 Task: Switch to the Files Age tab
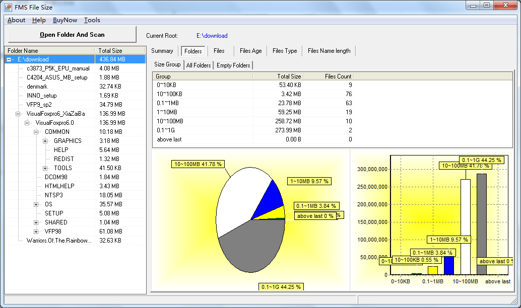pos(250,51)
